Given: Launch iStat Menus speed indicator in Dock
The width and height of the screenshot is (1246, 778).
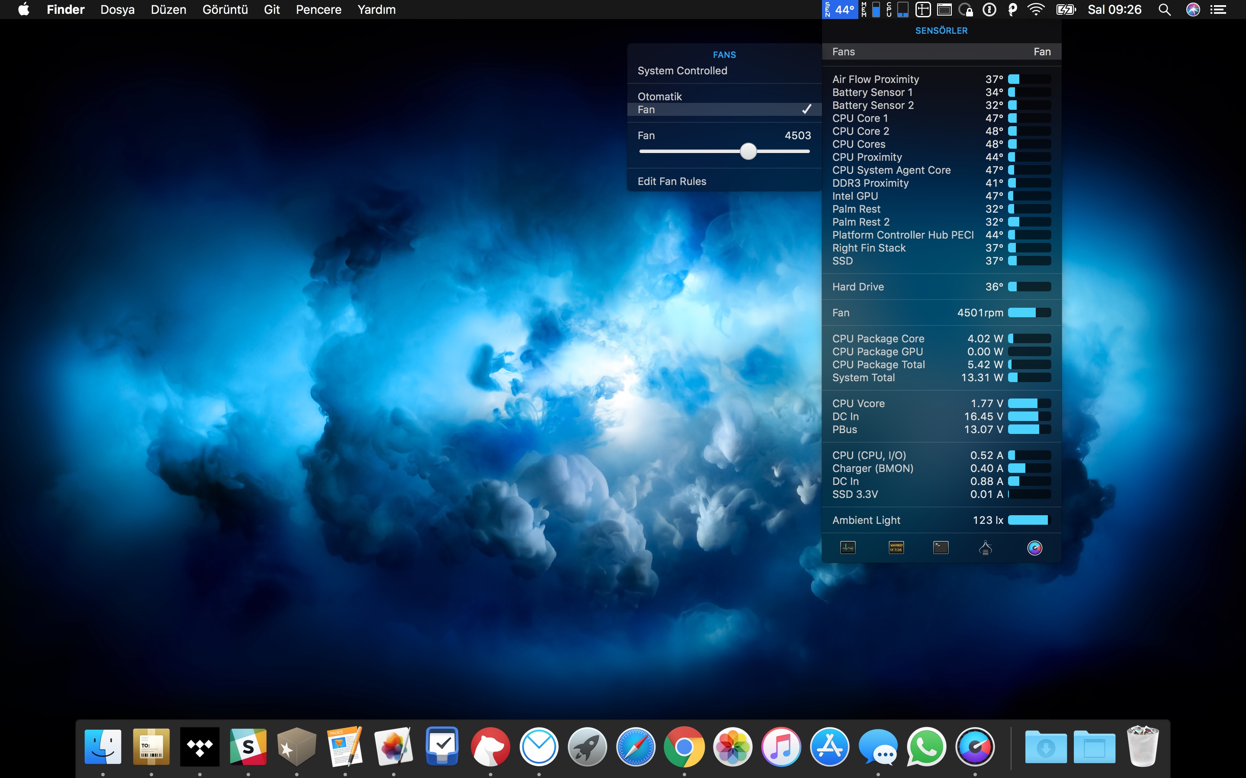Looking at the screenshot, I should pyautogui.click(x=977, y=746).
